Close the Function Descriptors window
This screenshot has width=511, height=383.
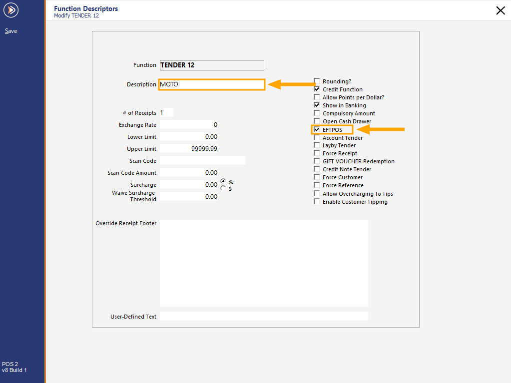tap(501, 10)
